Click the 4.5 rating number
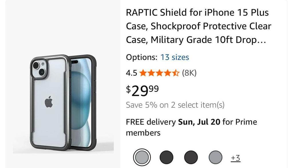 131,73
